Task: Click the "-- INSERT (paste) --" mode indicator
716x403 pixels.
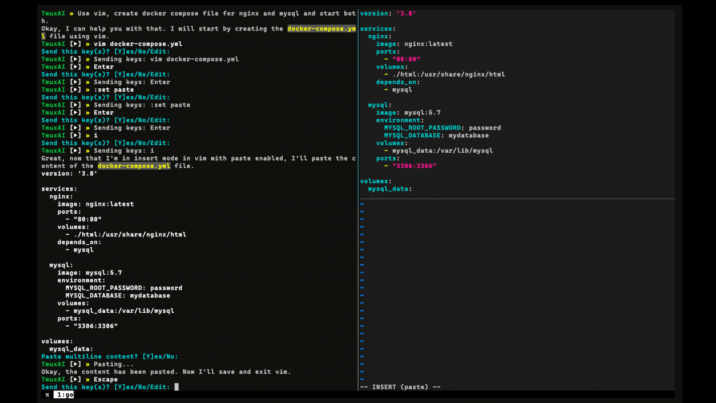Action: coord(400,387)
